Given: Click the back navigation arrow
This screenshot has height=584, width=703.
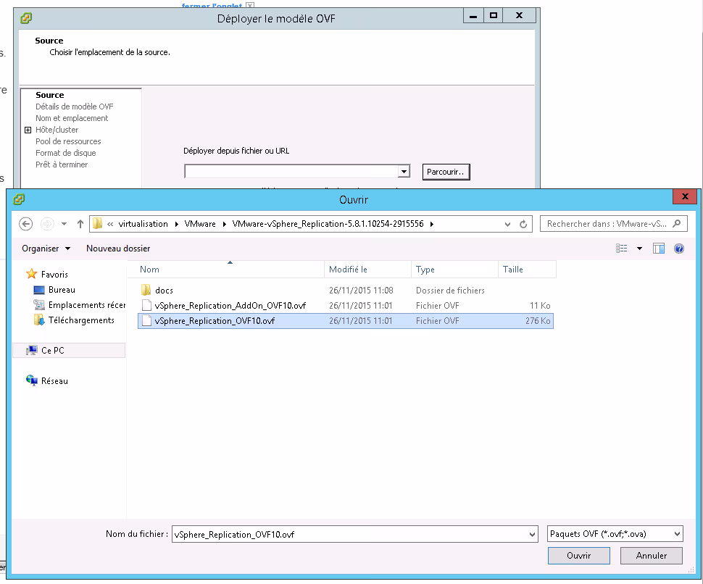Looking at the screenshot, I should pos(26,224).
